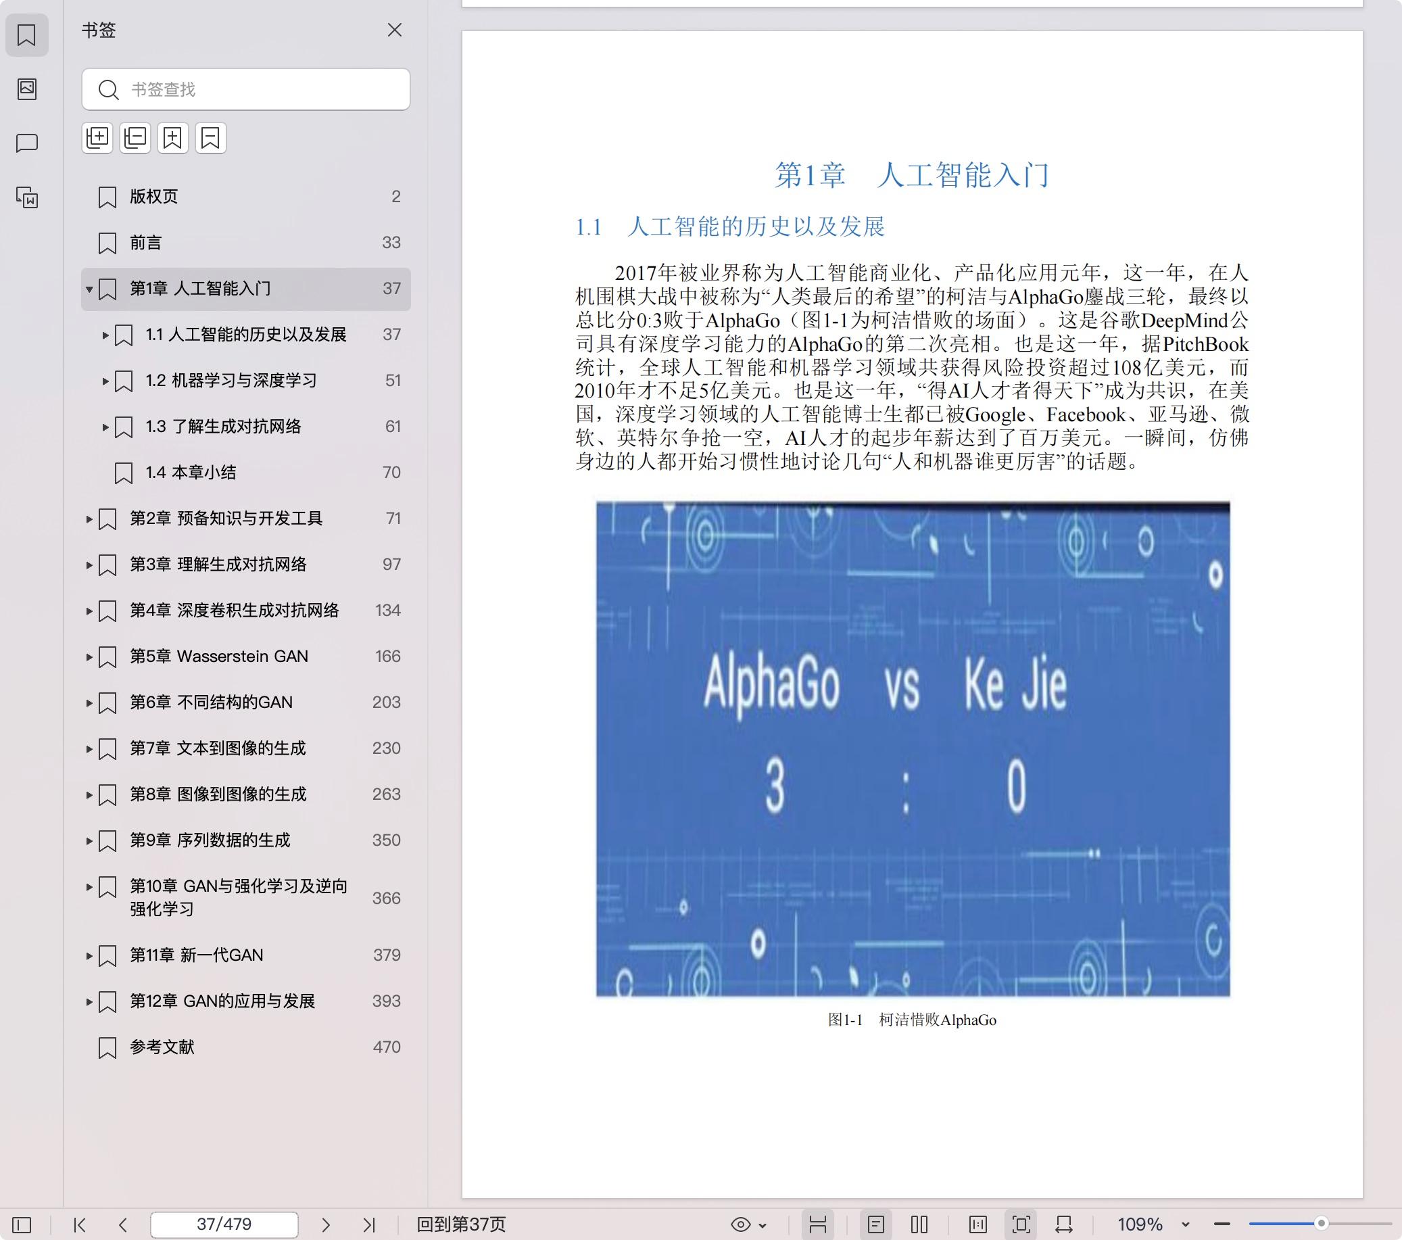Viewport: 1402px width, 1240px height.
Task: Jump to 1.4 本章小结 bookmark
Action: point(245,473)
